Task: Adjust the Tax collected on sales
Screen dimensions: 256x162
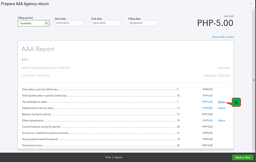Action: (x=221, y=102)
